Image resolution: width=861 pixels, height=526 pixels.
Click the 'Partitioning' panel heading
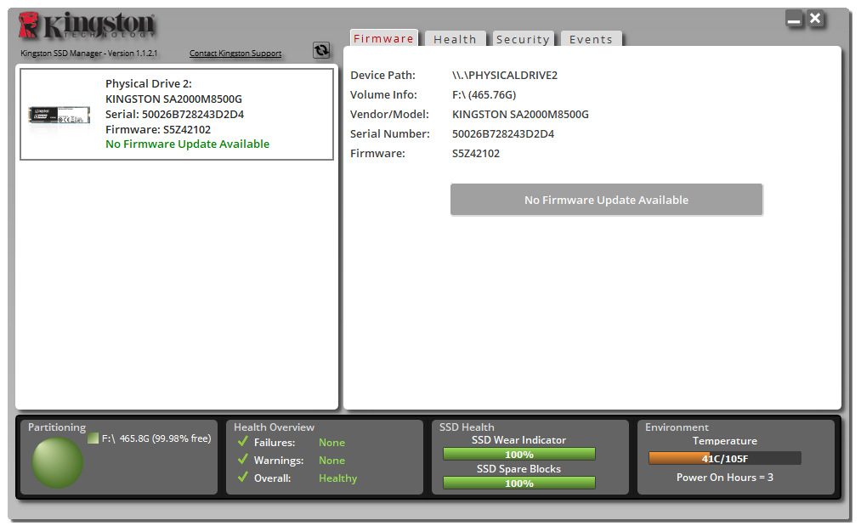(x=57, y=427)
